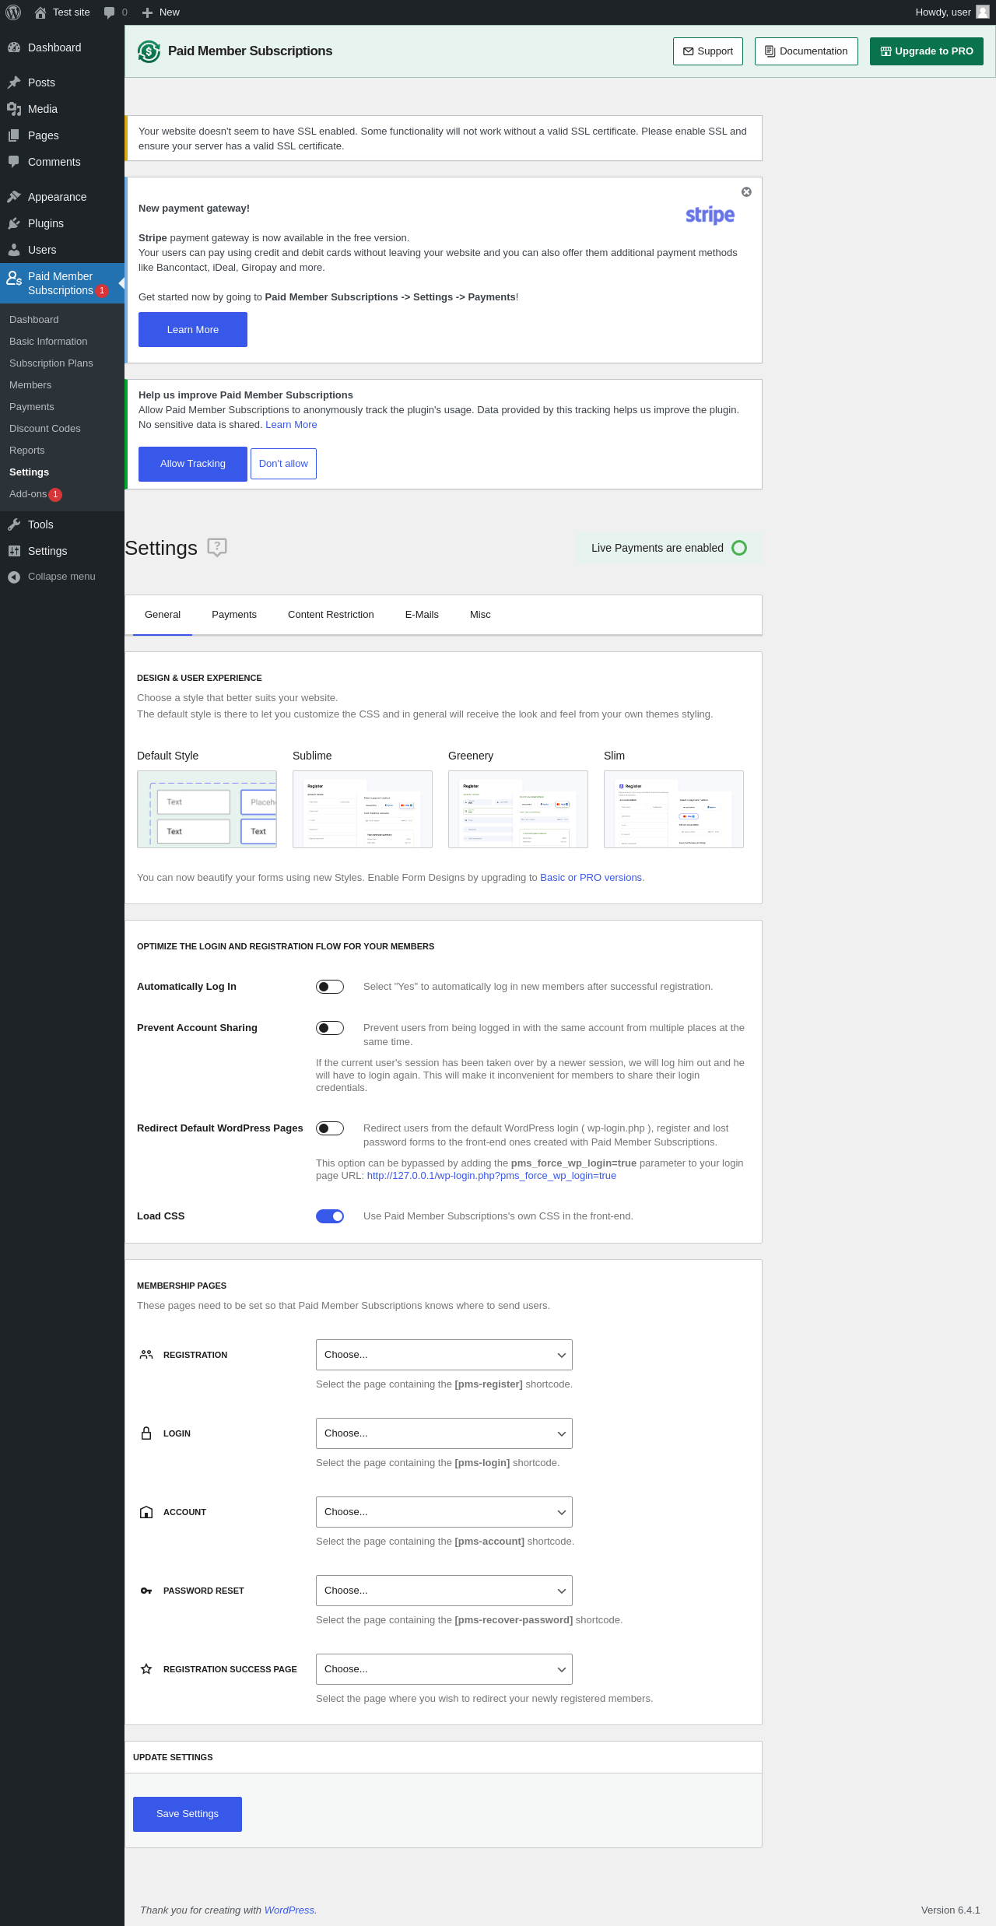Click the Users icon in sidebar
This screenshot has width=996, height=1926.
[x=14, y=250]
